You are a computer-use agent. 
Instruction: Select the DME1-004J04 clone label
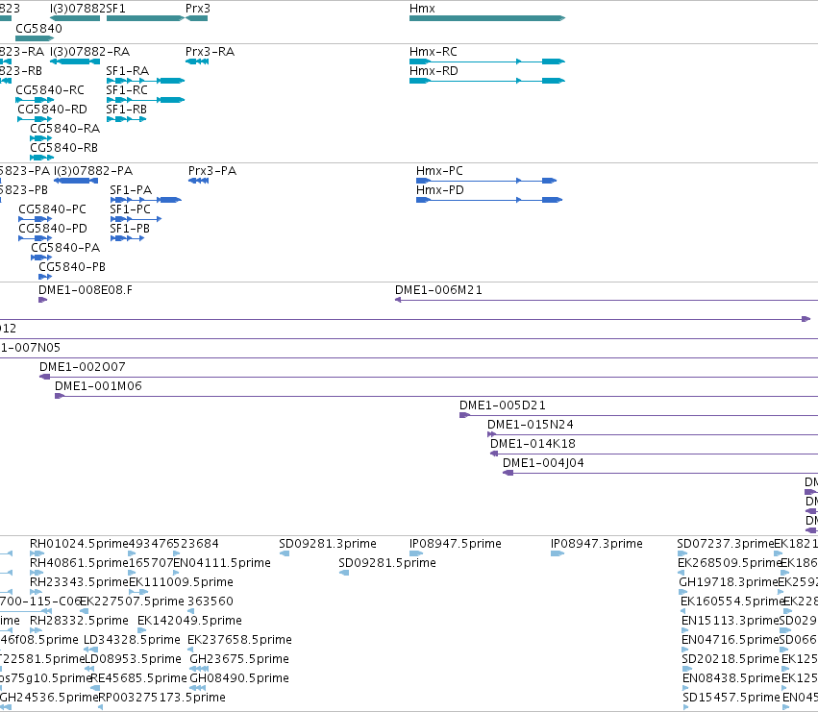click(543, 463)
